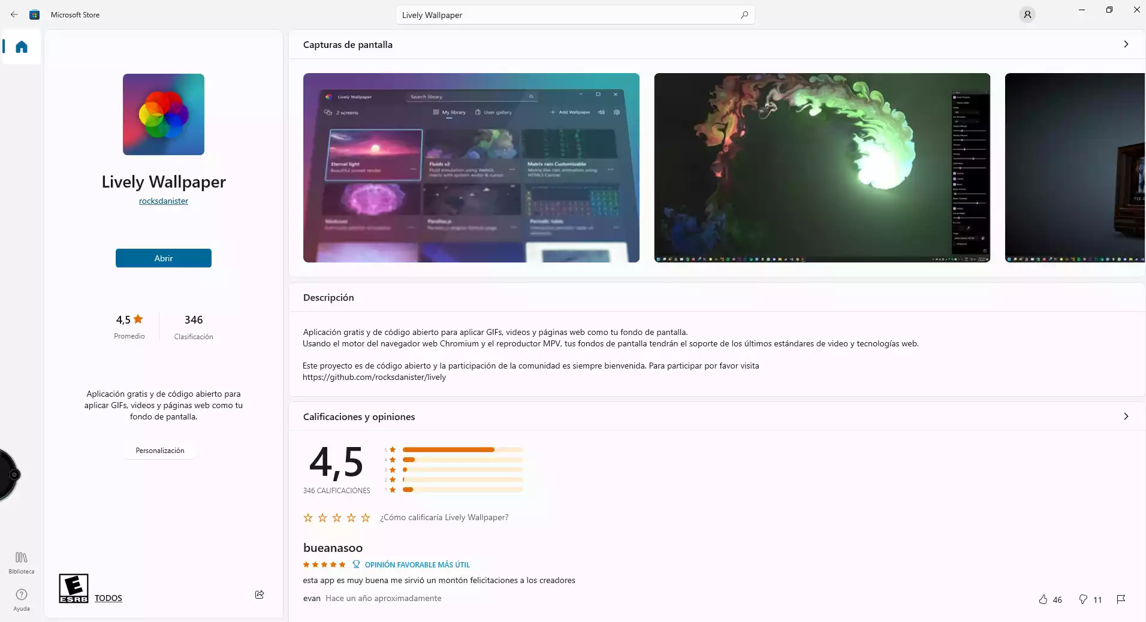Rate the app three stars
The width and height of the screenshot is (1146, 622).
coord(337,518)
